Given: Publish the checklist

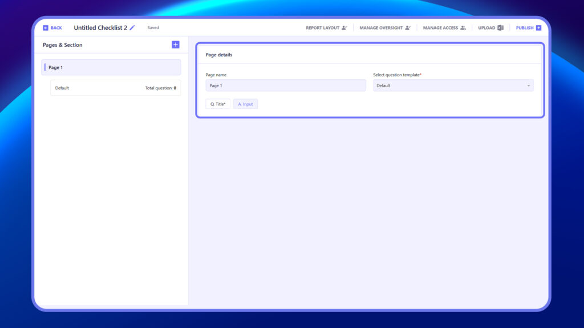Looking at the screenshot, I should click(x=528, y=28).
